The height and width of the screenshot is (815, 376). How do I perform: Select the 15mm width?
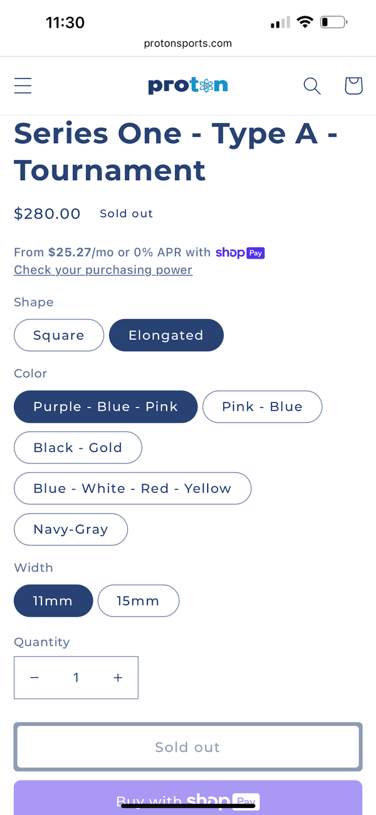point(138,601)
